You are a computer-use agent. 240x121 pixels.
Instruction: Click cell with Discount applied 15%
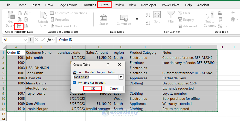click(x=189, y=83)
